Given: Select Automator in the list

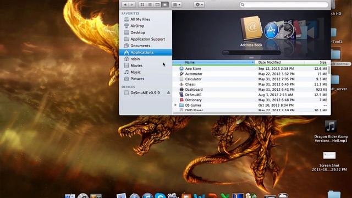Looking at the screenshot, I should pyautogui.click(x=250, y=74).
